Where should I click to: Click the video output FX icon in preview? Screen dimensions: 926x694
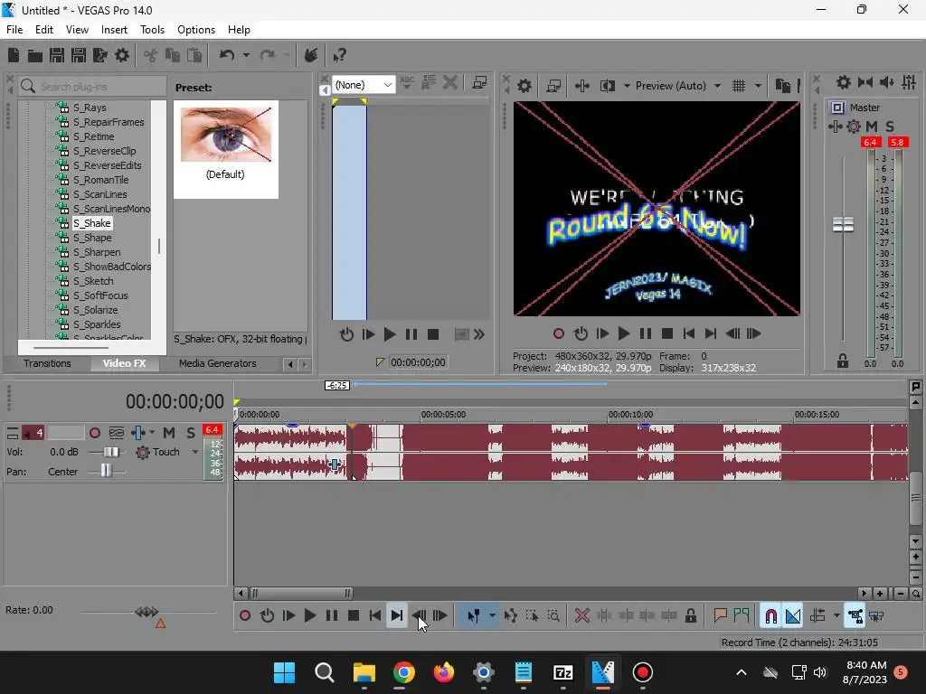[x=581, y=86]
